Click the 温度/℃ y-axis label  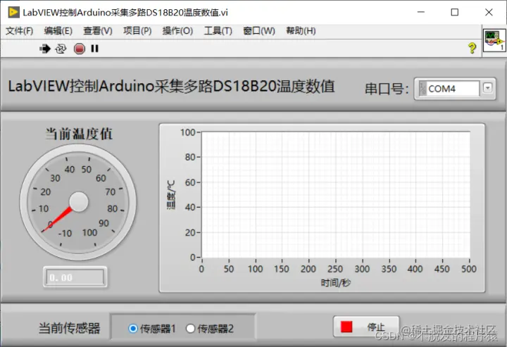pyautogui.click(x=171, y=195)
